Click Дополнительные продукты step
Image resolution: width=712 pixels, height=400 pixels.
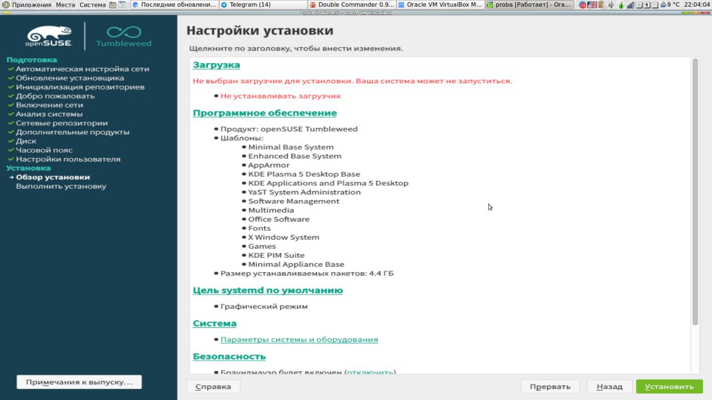[72, 132]
